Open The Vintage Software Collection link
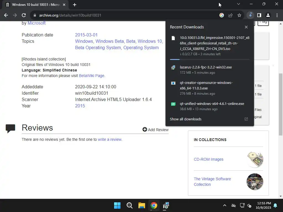The image size is (283, 212). [x=212, y=182]
